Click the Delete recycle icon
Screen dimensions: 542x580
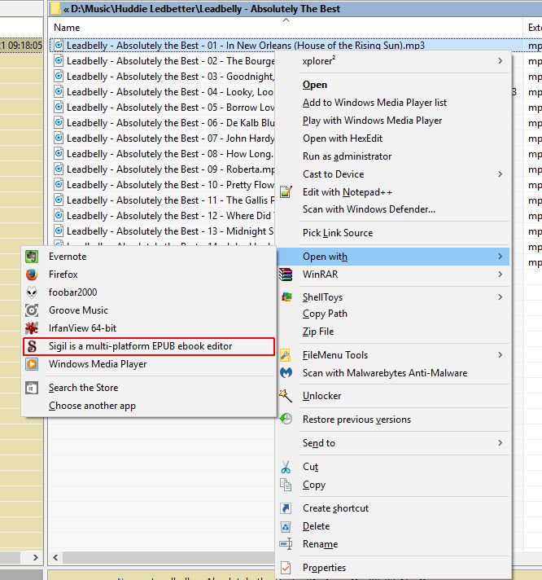tap(286, 526)
